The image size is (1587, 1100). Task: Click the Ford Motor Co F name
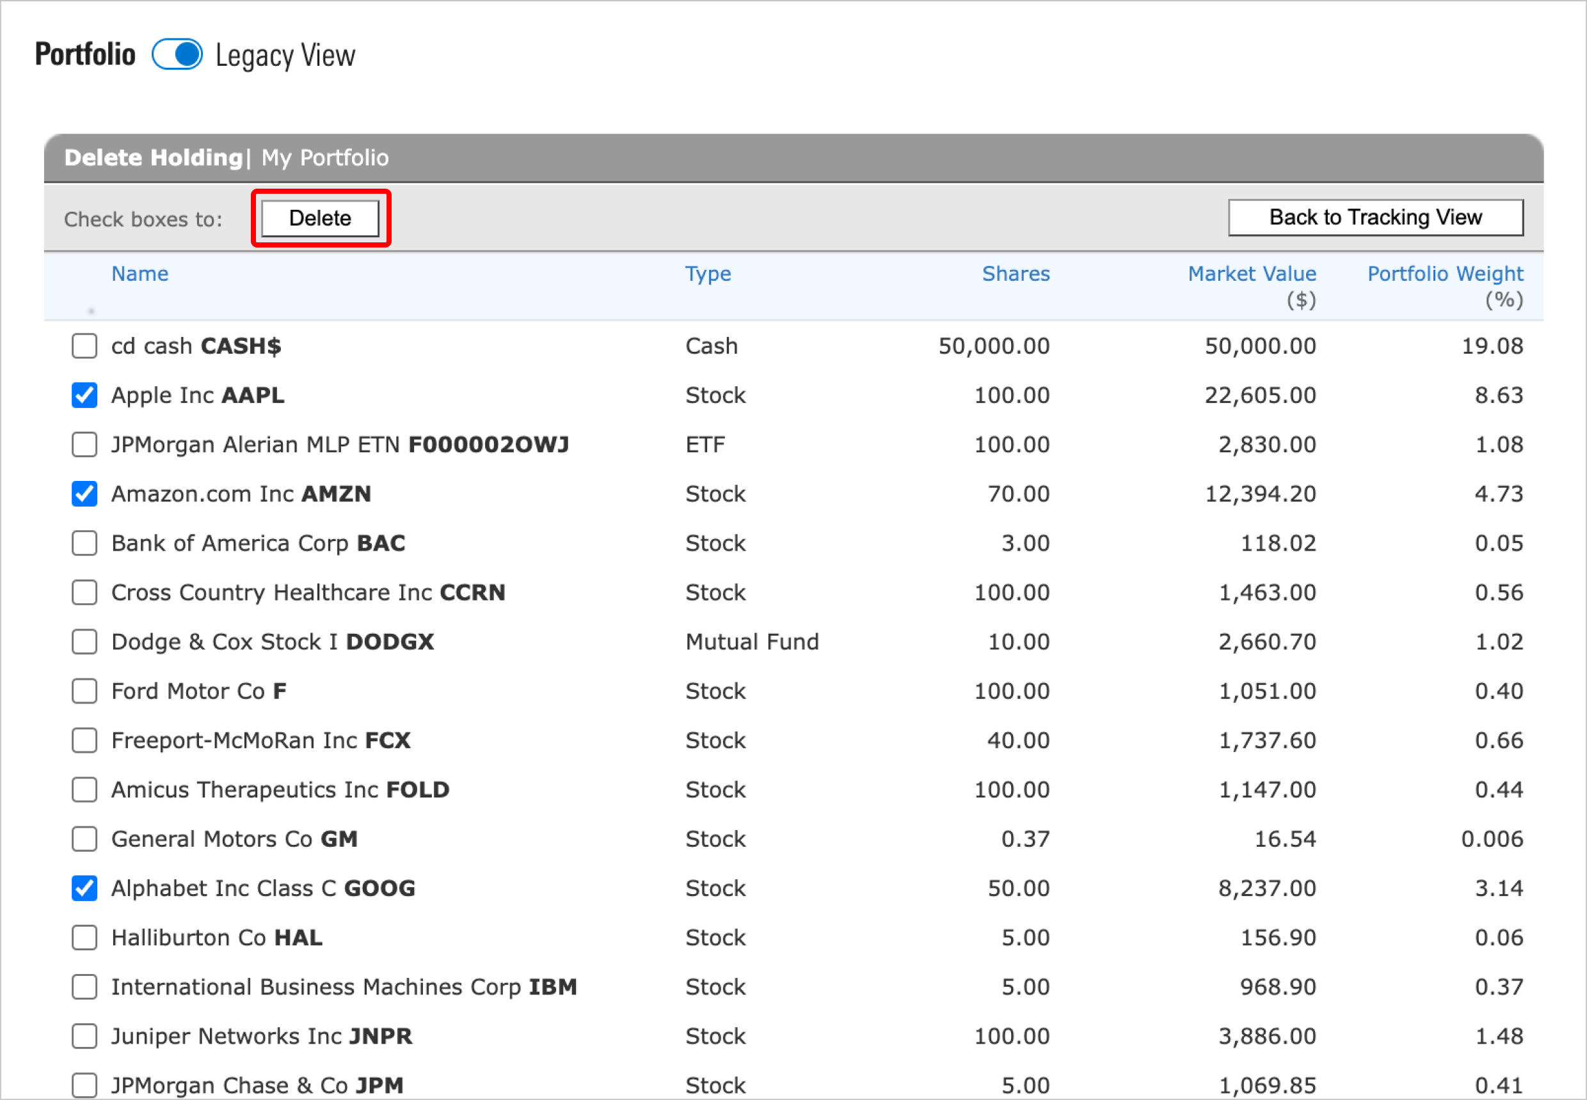click(199, 691)
